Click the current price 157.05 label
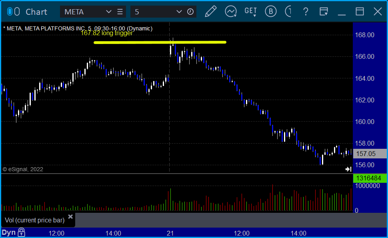 point(370,154)
